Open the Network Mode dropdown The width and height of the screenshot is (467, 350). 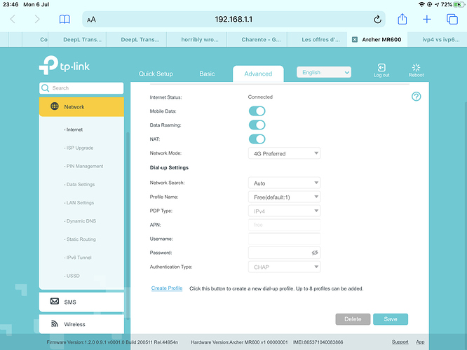285,153
